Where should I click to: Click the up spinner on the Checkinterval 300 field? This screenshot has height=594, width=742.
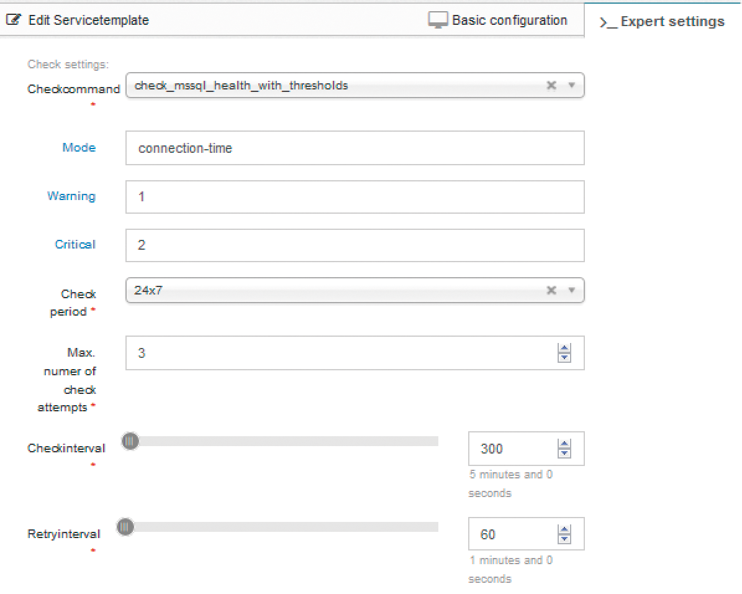pos(564,444)
